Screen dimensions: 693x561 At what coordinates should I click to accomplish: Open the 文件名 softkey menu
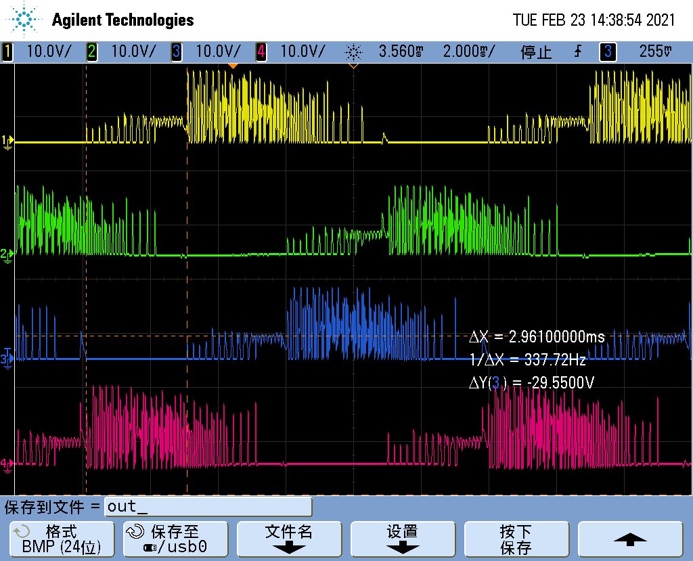click(289, 539)
